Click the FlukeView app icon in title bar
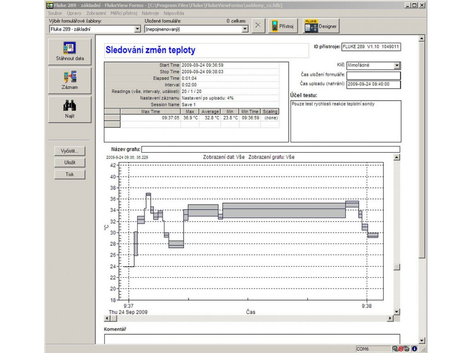 click(50, 5)
